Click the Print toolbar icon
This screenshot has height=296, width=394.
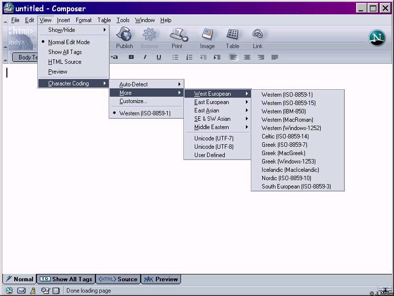[x=178, y=34]
